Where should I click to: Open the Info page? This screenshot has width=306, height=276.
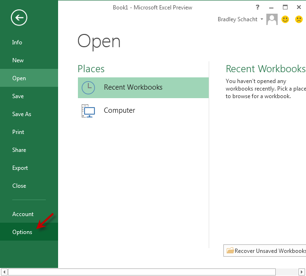(29, 42)
